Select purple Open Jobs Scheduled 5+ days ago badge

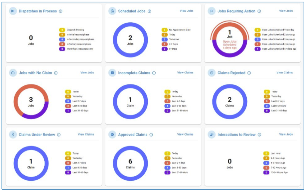coord(257,49)
